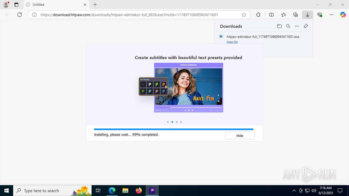The width and height of the screenshot is (349, 196).
Task: Close the Untitled tab
Action: 85,5
